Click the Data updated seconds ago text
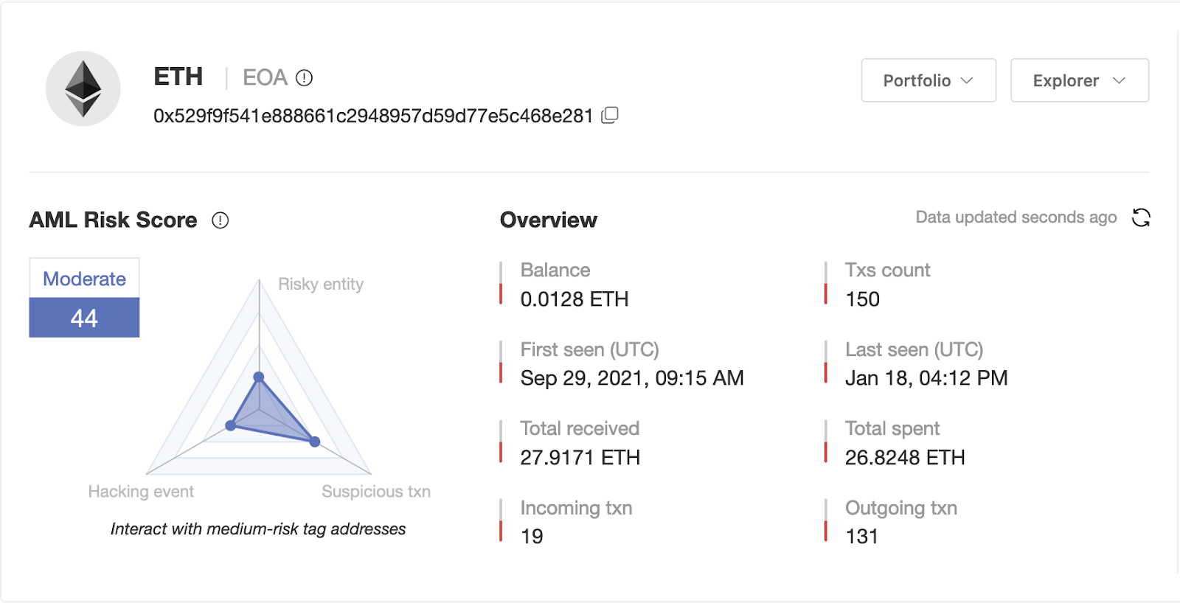Viewport: 1180px width, 603px height. click(x=1016, y=217)
